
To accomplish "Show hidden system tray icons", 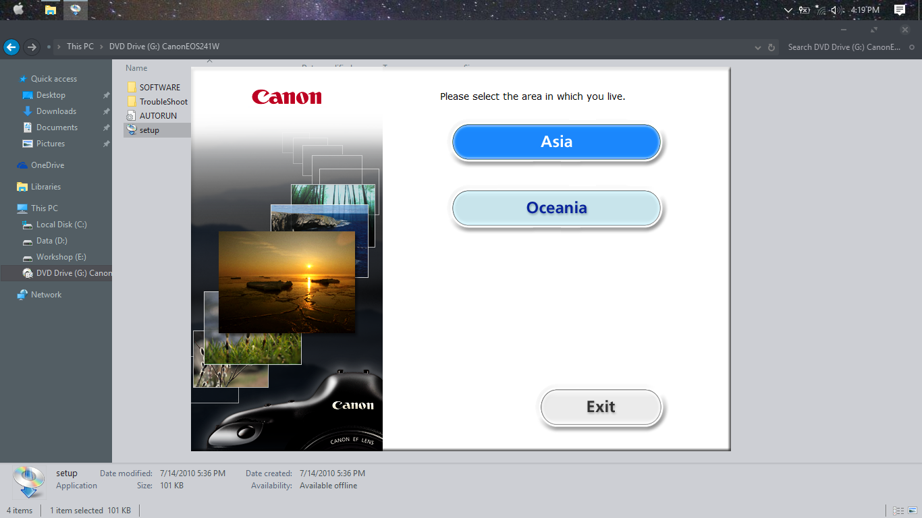I will pyautogui.click(x=788, y=10).
